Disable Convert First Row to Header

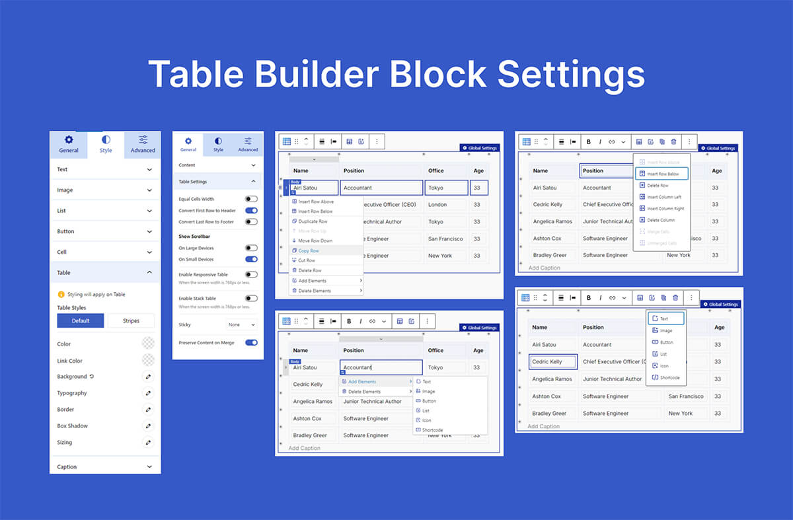(x=251, y=210)
